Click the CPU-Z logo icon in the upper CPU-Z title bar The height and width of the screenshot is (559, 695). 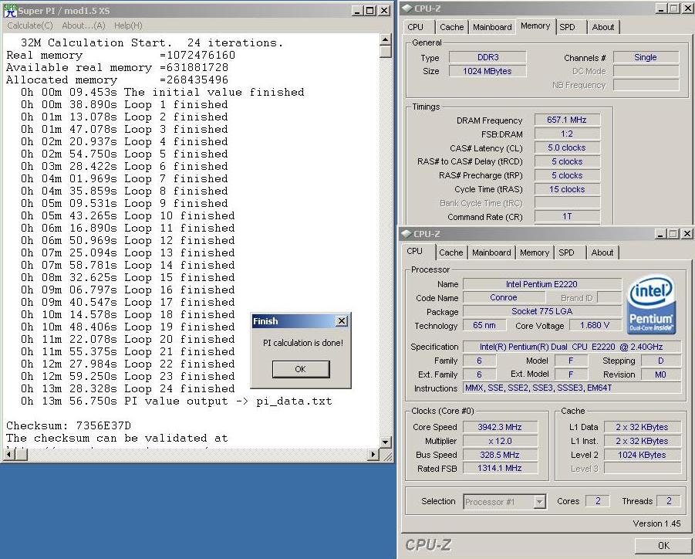click(x=407, y=8)
